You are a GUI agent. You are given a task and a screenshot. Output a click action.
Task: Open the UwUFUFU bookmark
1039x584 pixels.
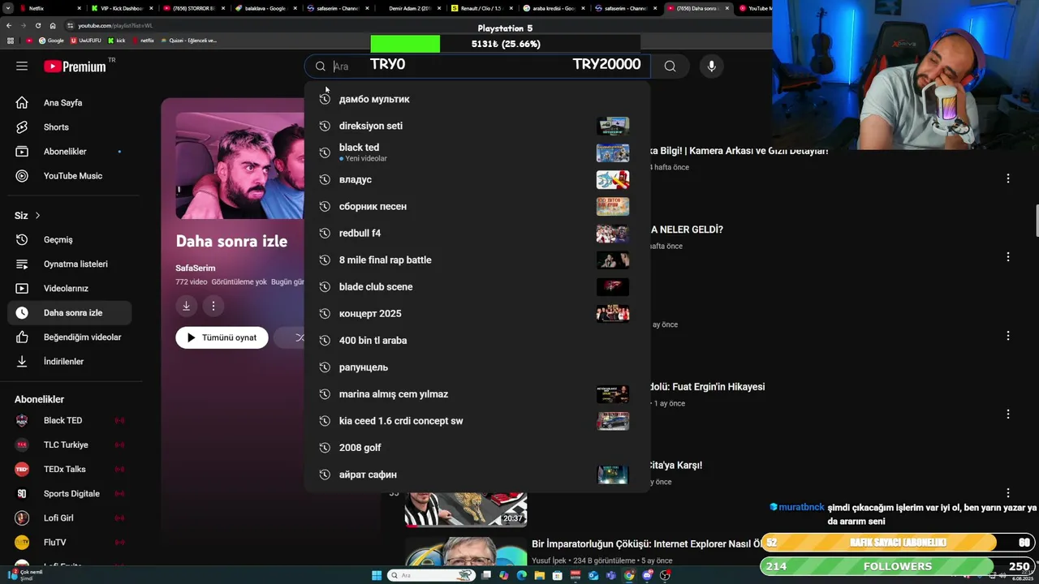[85, 41]
